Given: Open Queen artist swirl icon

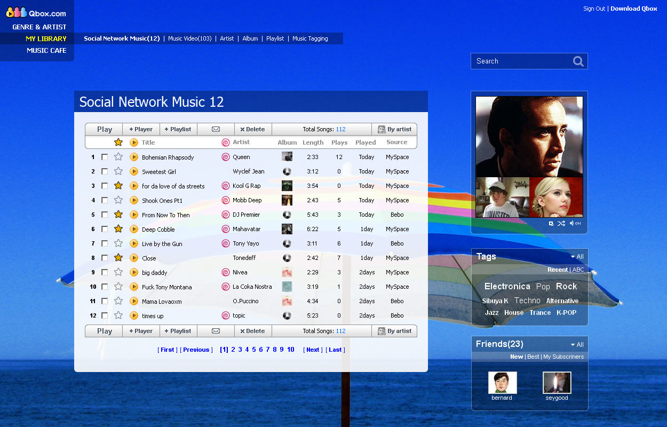Looking at the screenshot, I should [226, 157].
